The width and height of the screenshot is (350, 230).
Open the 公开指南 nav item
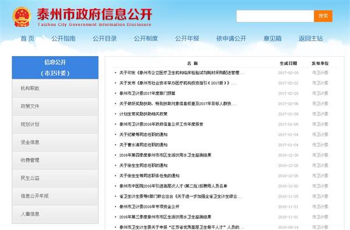click(64, 39)
